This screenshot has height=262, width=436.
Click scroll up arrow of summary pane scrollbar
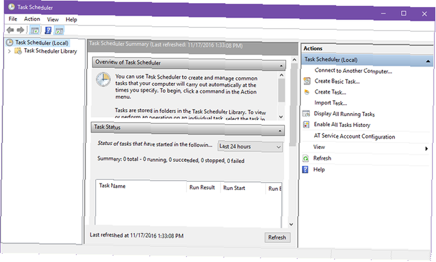294,60
